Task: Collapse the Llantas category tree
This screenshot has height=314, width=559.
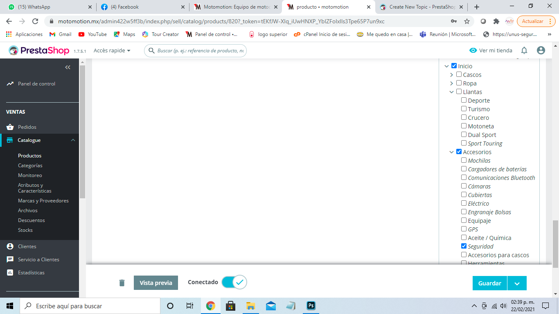Action: point(451,92)
